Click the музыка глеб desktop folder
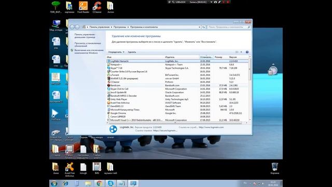The width and height of the screenshot is (332, 187). pos(110,168)
